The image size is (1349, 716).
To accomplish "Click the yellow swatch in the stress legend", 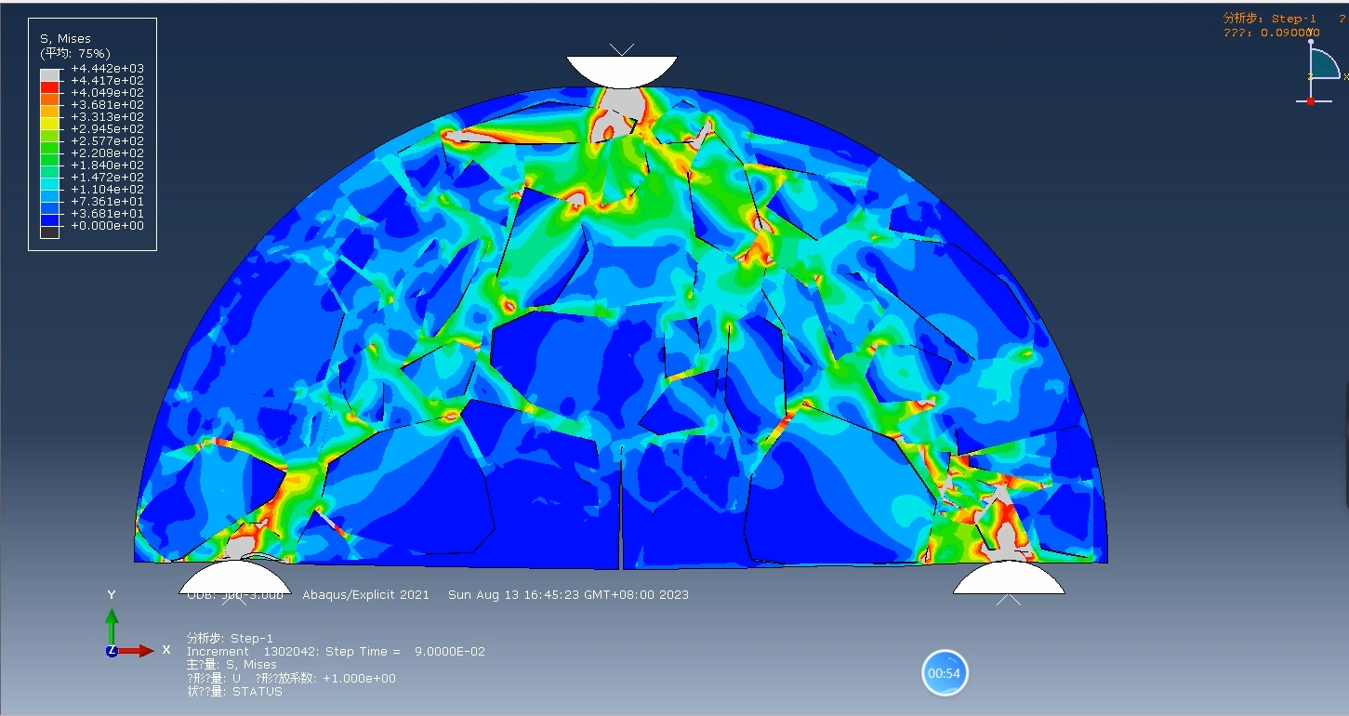I will coord(49,123).
